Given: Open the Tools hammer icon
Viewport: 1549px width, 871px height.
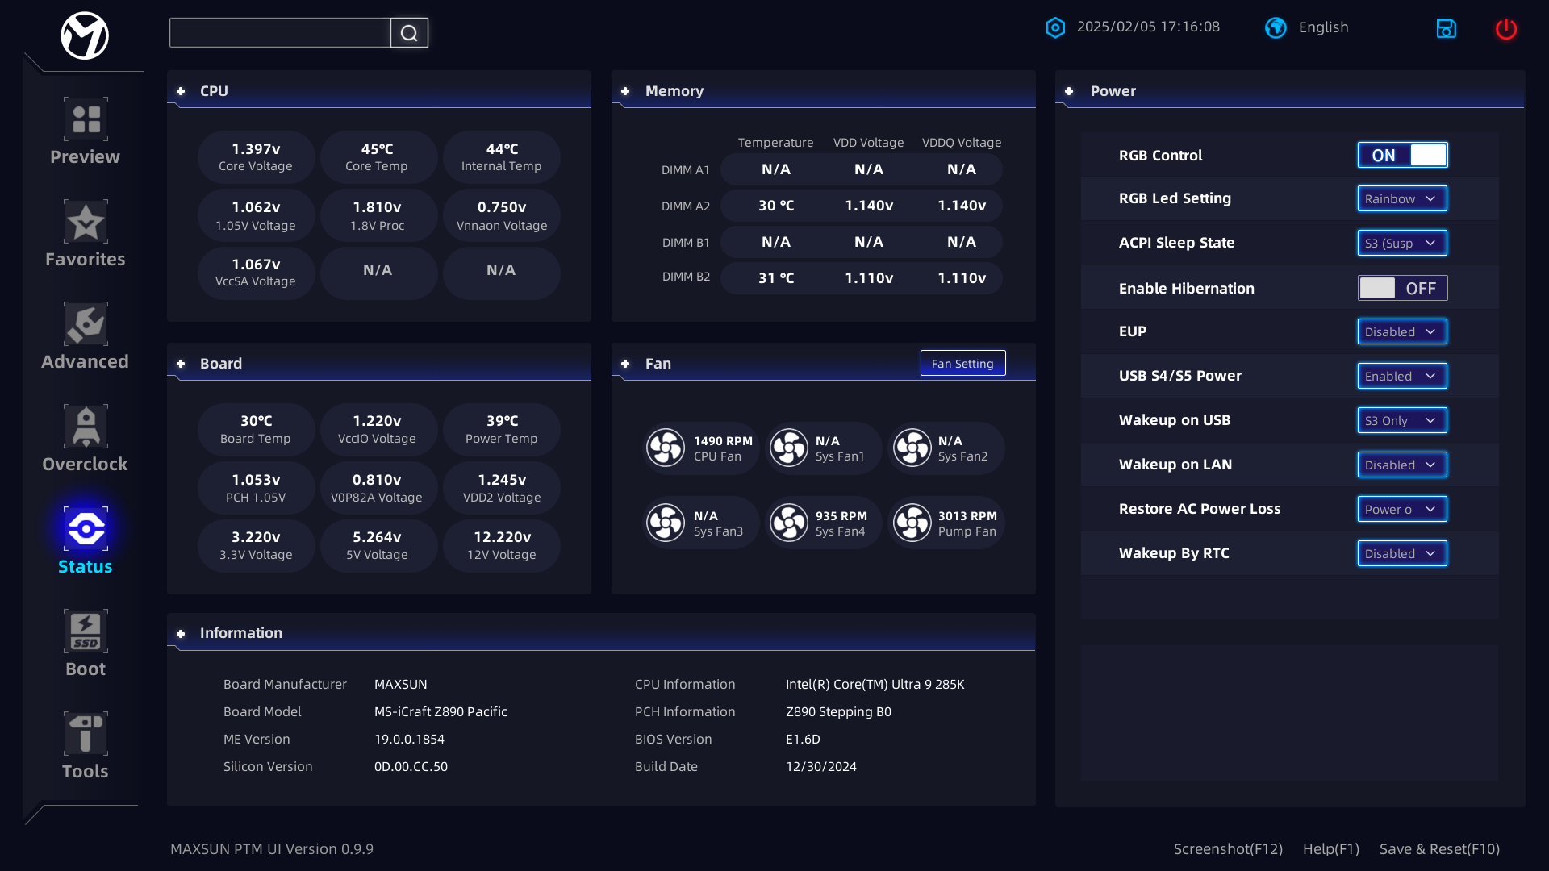Looking at the screenshot, I should [x=86, y=734].
